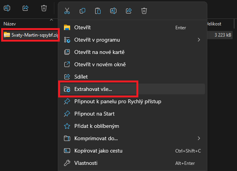Select 'Připnout na Start' menu entry

click(x=94, y=114)
